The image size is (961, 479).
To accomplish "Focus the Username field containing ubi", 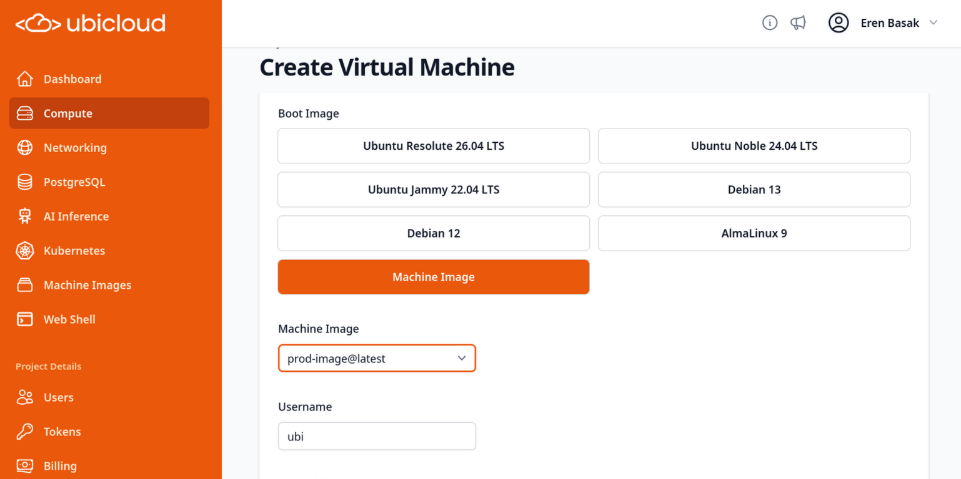I will (377, 436).
